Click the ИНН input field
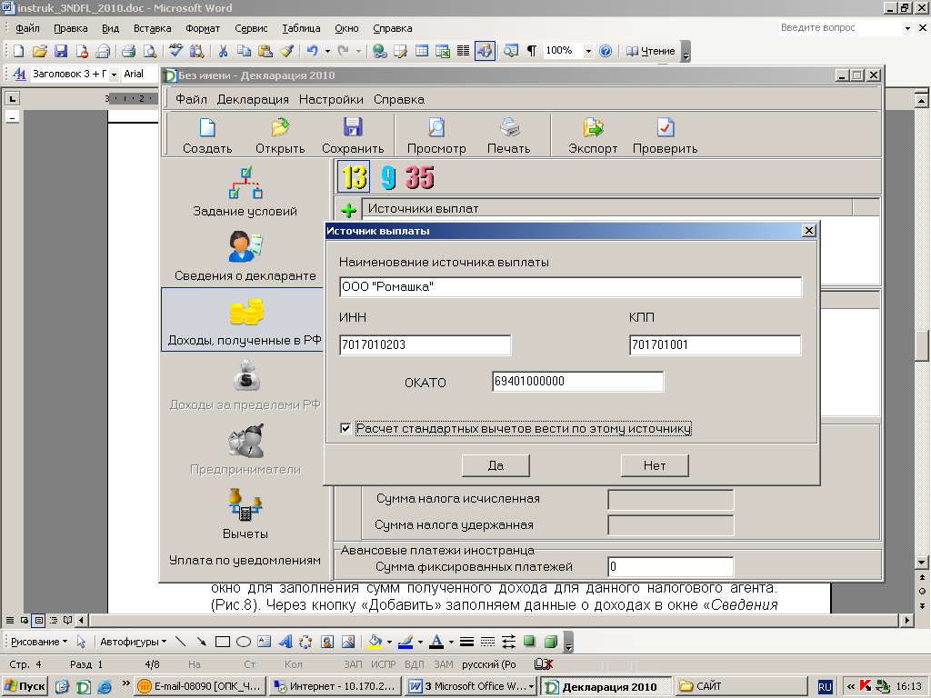 pos(425,344)
